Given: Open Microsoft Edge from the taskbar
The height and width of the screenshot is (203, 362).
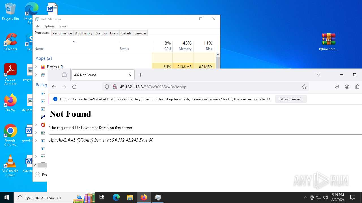Looking at the screenshot, I should click(x=116, y=197).
